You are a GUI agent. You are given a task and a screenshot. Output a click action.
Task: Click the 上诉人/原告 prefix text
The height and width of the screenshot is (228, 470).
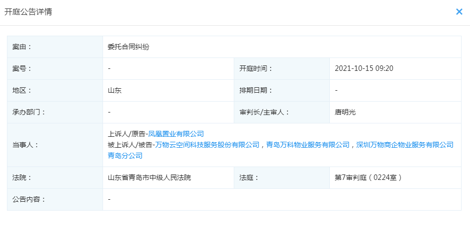point(126,134)
